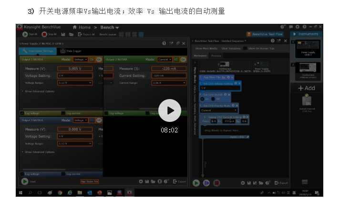The image size is (339, 211).
Task: Open the Windows Start menu
Action: point(21,192)
